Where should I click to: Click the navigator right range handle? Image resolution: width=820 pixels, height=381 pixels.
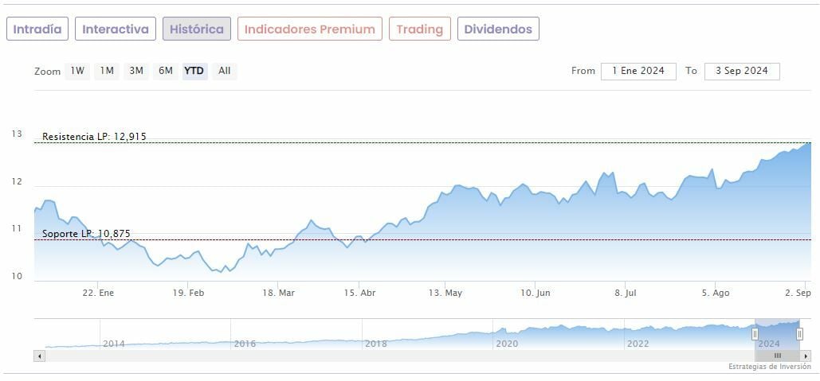[799, 334]
